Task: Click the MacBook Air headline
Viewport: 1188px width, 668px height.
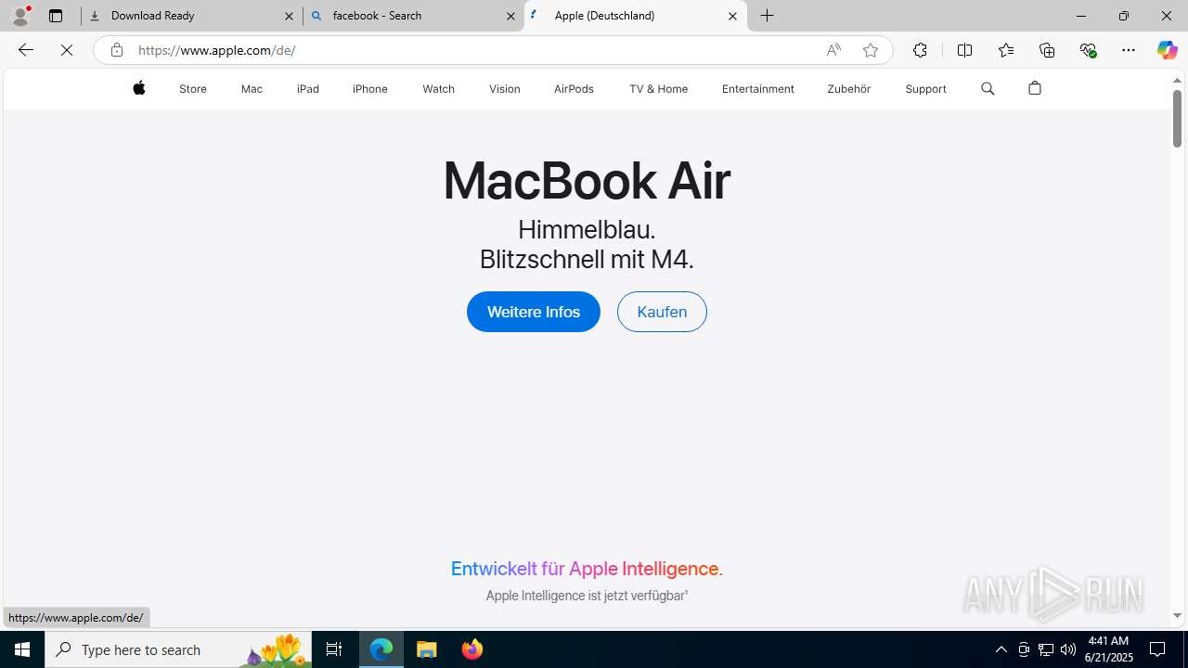Action: pyautogui.click(x=587, y=180)
